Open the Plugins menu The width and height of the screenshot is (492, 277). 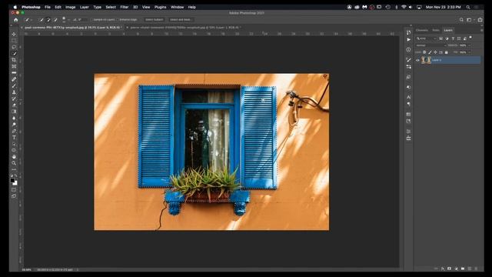pos(161,7)
